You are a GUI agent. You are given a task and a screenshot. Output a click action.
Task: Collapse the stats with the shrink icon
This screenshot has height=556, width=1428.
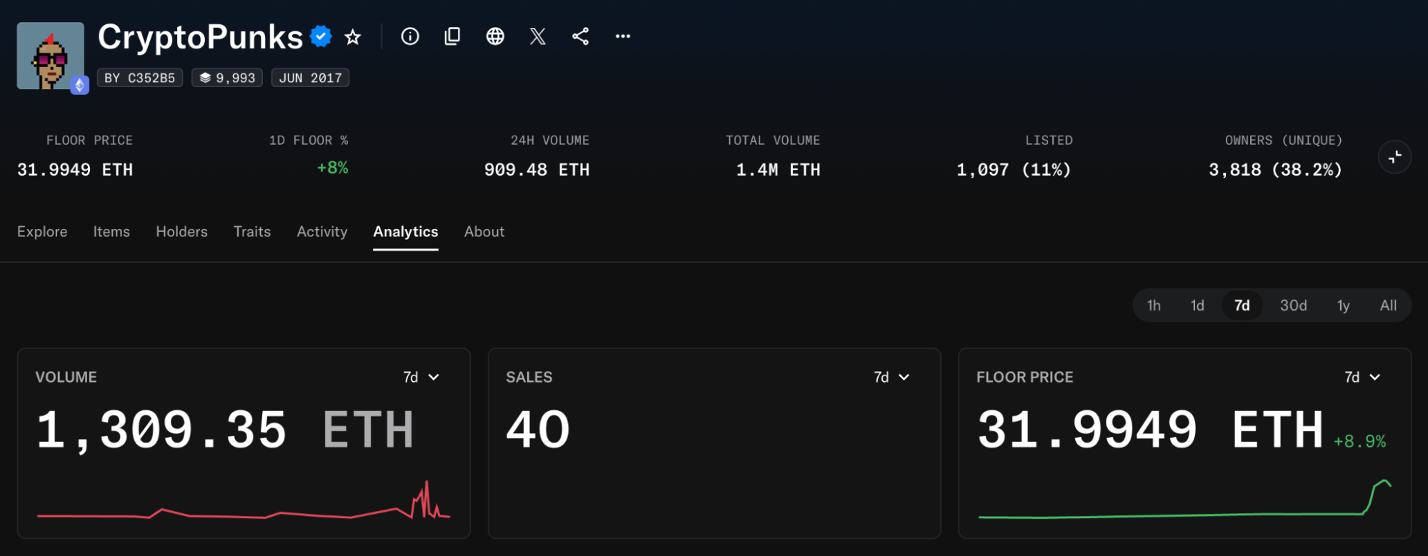1394,157
